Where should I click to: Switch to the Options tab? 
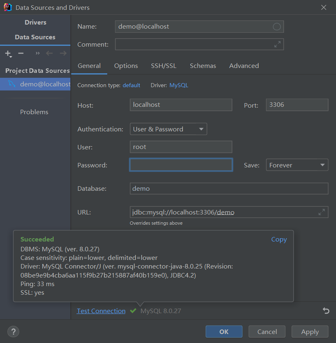pos(126,66)
